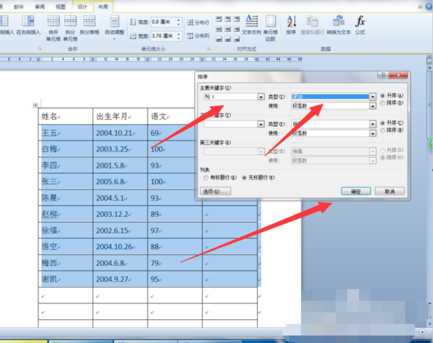Switch to the View (视图) tab

61,6
